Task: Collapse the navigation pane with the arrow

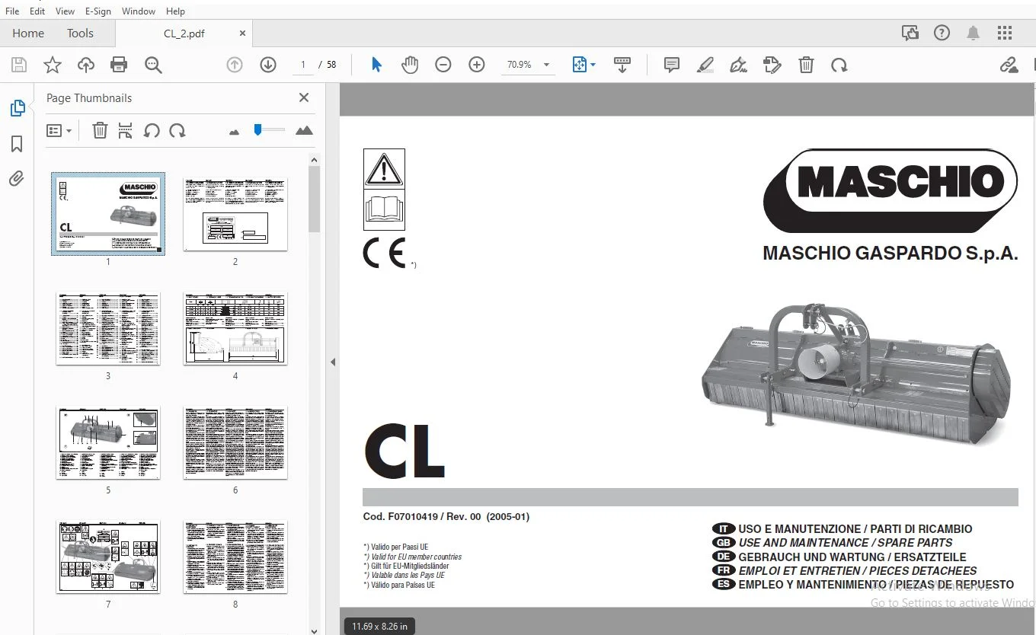Action: [333, 362]
